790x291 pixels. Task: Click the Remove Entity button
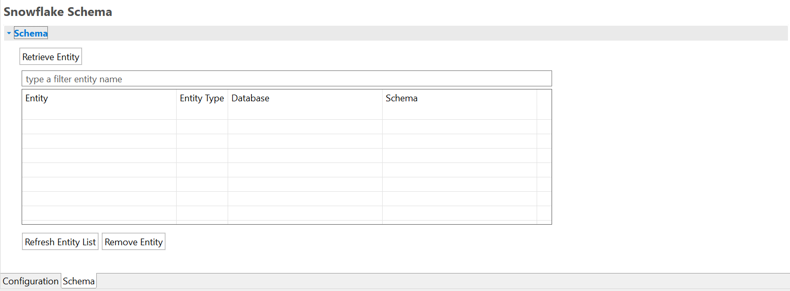coord(133,242)
